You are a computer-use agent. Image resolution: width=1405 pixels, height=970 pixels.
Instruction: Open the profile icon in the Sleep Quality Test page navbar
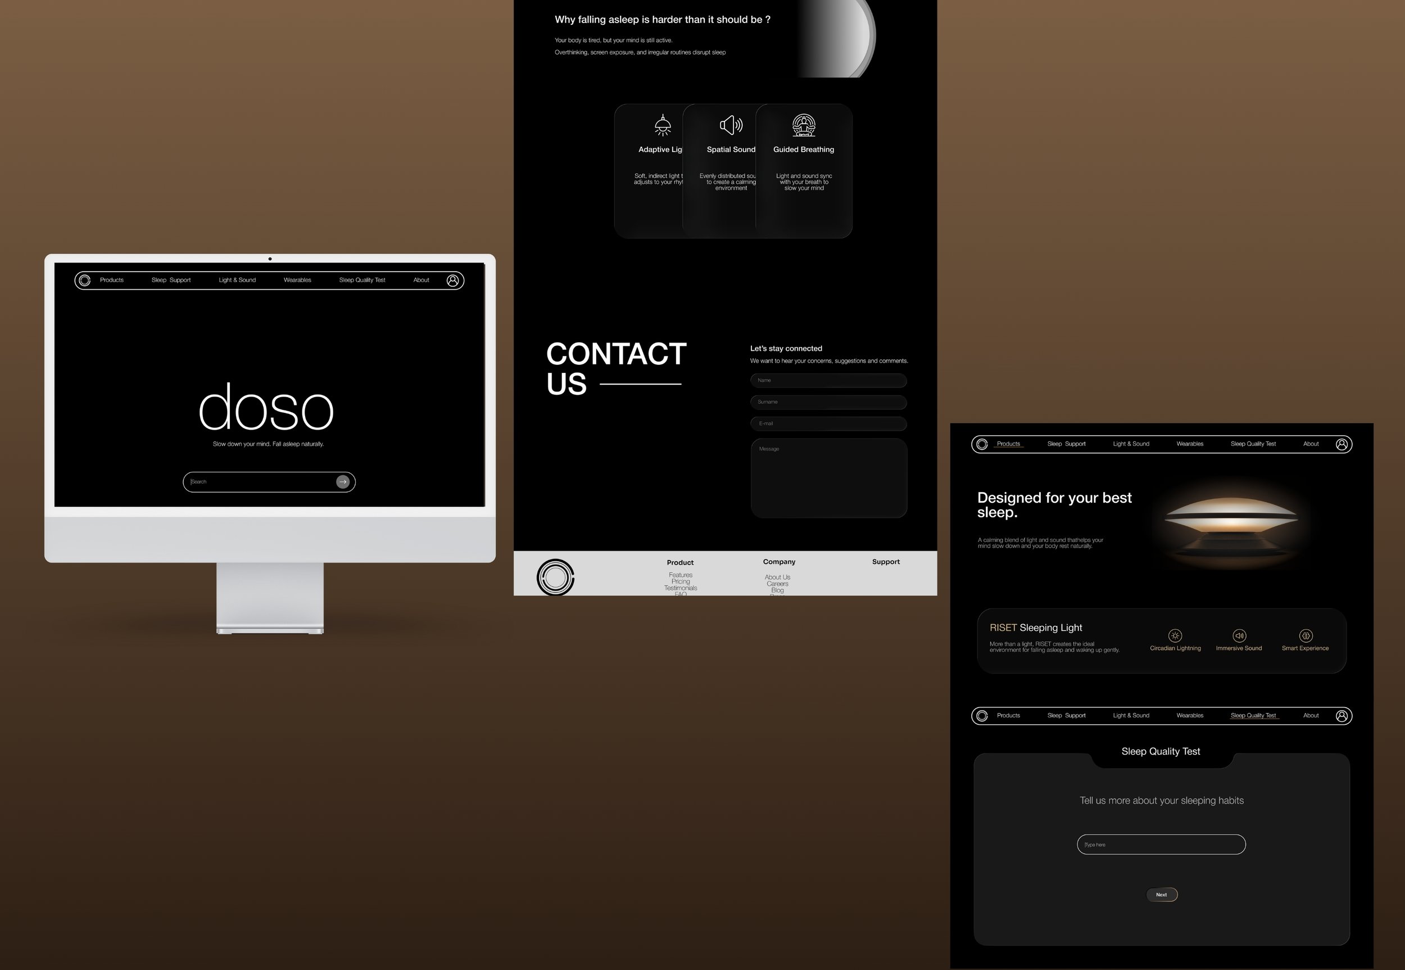1342,716
